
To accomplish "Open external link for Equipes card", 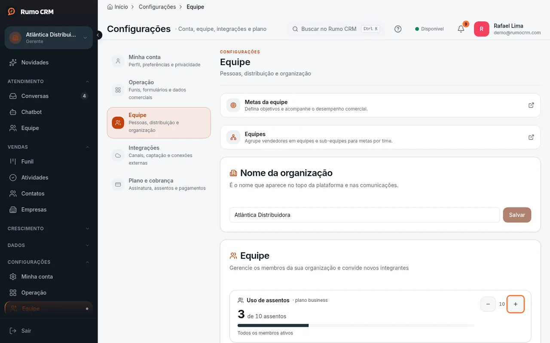I will [531, 137].
